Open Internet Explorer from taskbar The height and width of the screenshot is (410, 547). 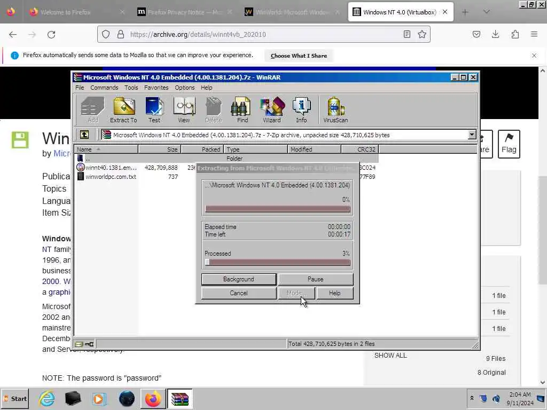47,398
